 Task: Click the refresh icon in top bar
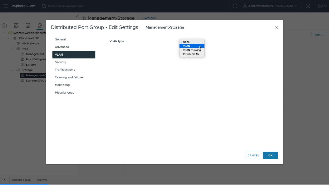(235, 6)
